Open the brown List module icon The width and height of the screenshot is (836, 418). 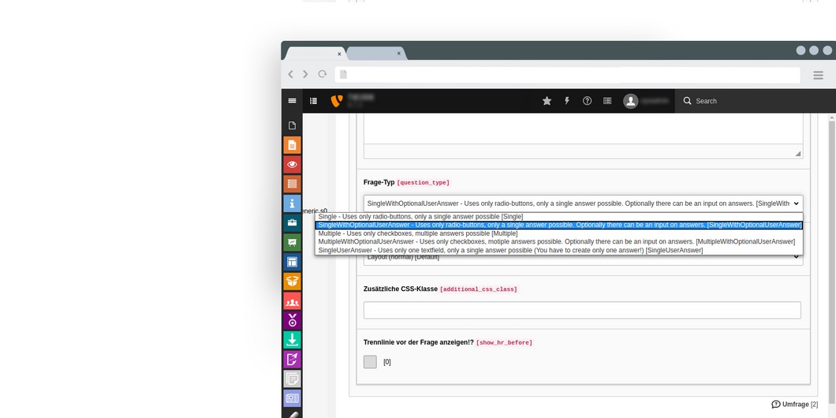(292, 184)
